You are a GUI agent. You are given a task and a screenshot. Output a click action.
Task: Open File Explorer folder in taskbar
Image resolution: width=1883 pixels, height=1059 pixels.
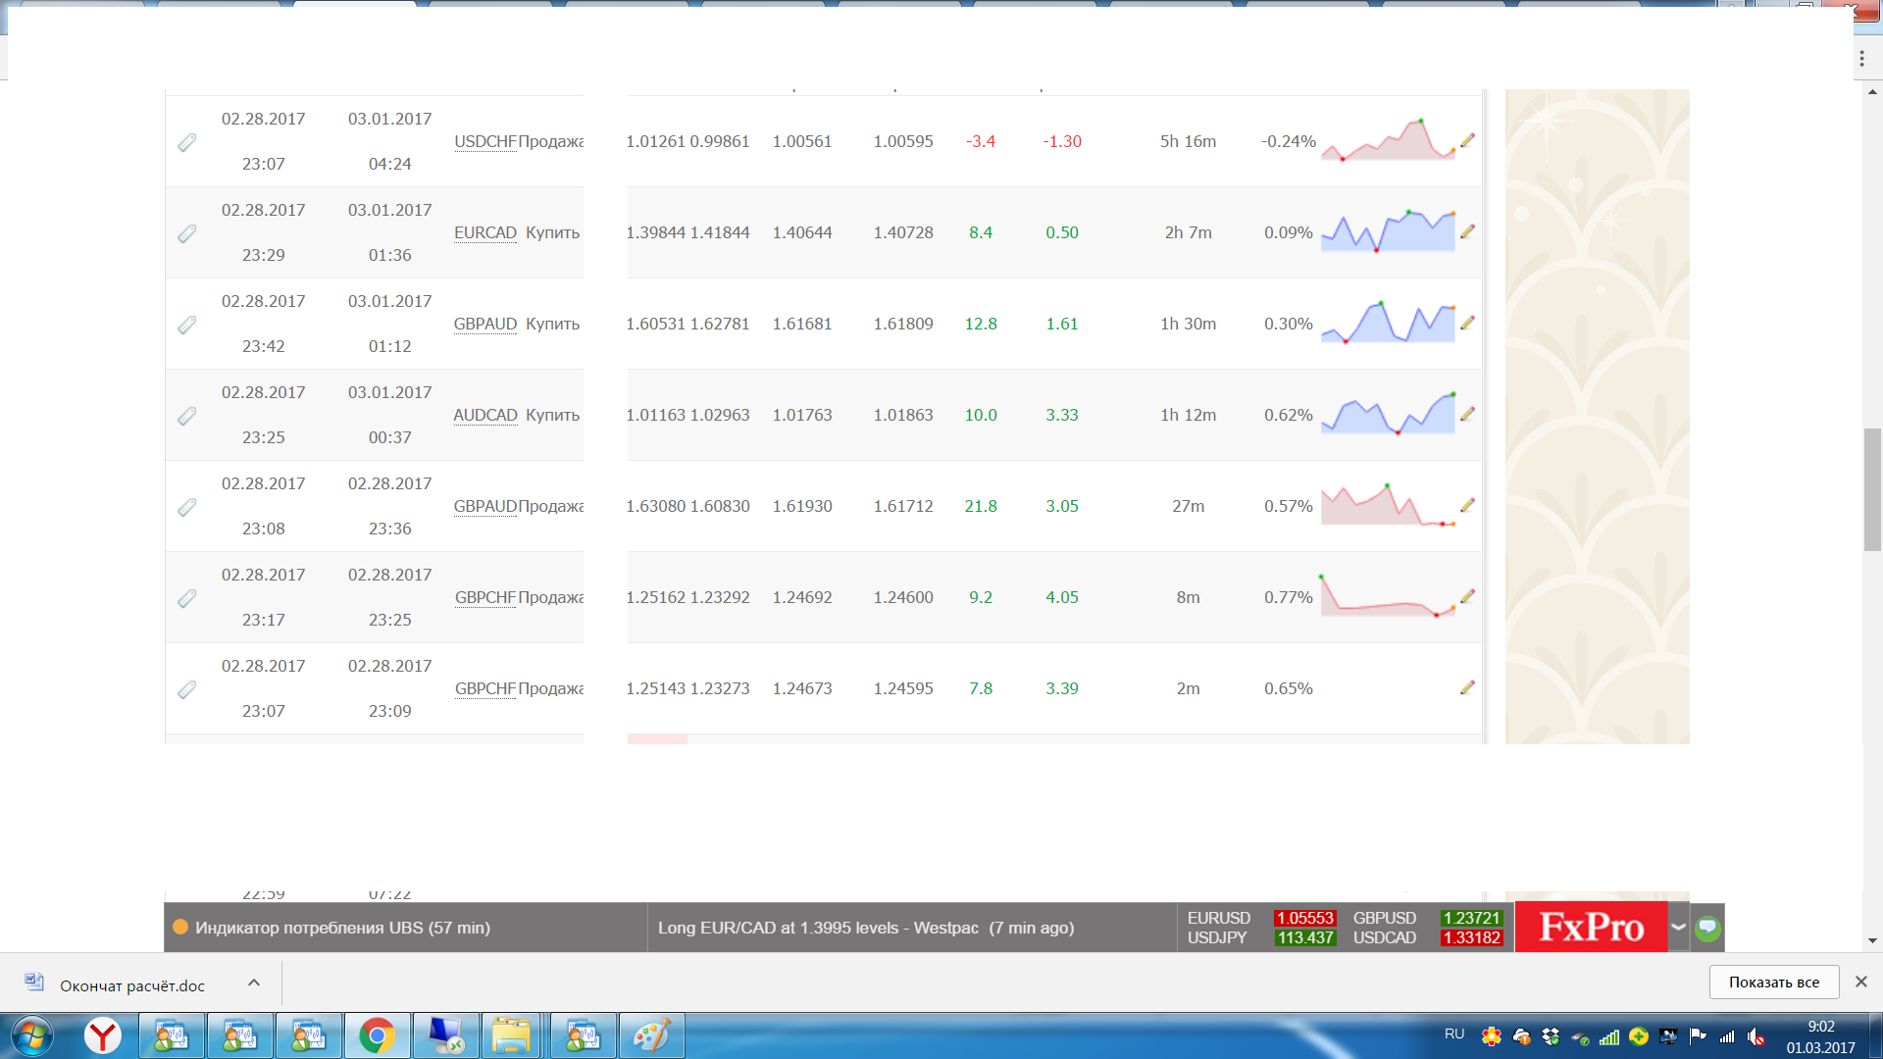pos(511,1035)
